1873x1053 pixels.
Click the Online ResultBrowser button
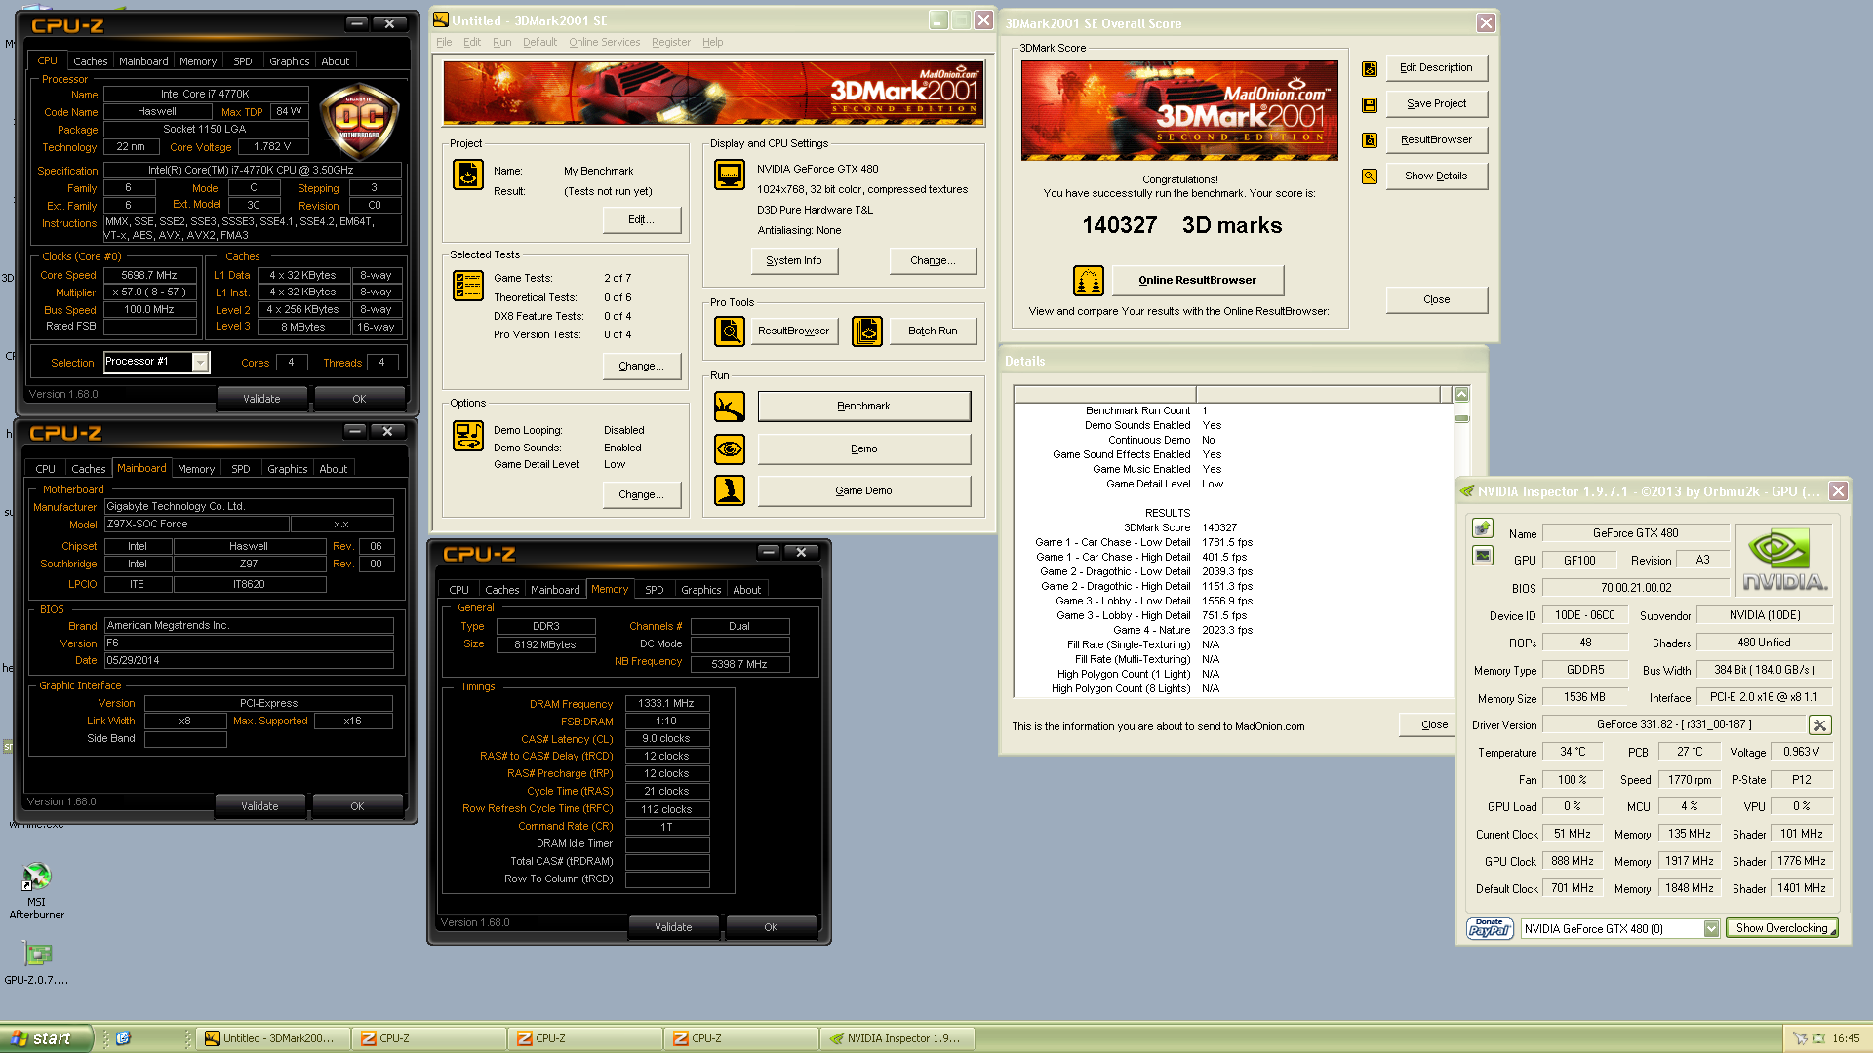[1197, 281]
